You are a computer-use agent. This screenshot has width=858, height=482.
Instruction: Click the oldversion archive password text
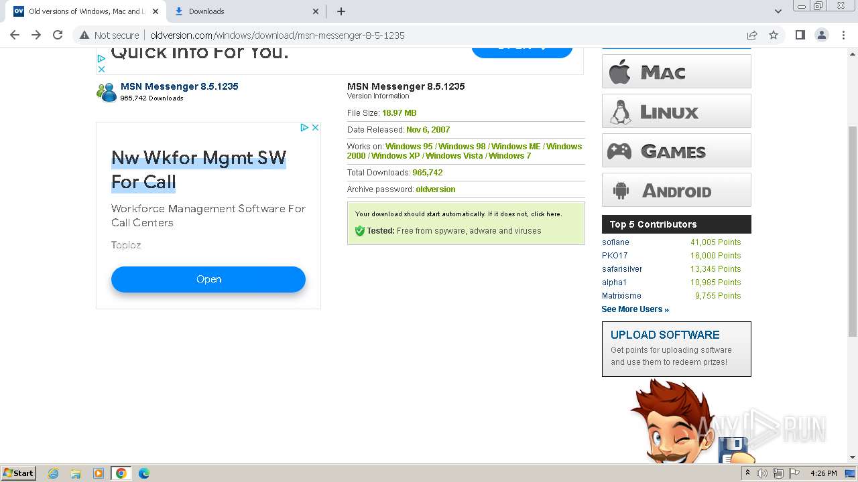point(436,189)
